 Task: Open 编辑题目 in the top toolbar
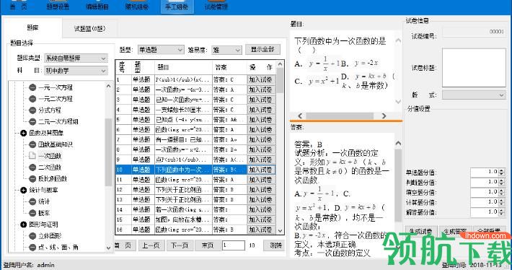click(x=97, y=6)
